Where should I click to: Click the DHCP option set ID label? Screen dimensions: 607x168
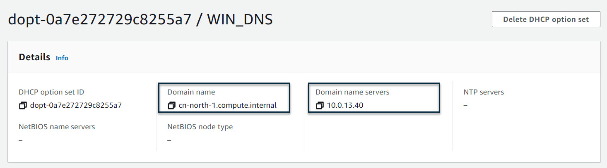[x=51, y=92]
